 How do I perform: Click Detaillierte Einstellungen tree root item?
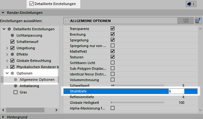pos(34,29)
